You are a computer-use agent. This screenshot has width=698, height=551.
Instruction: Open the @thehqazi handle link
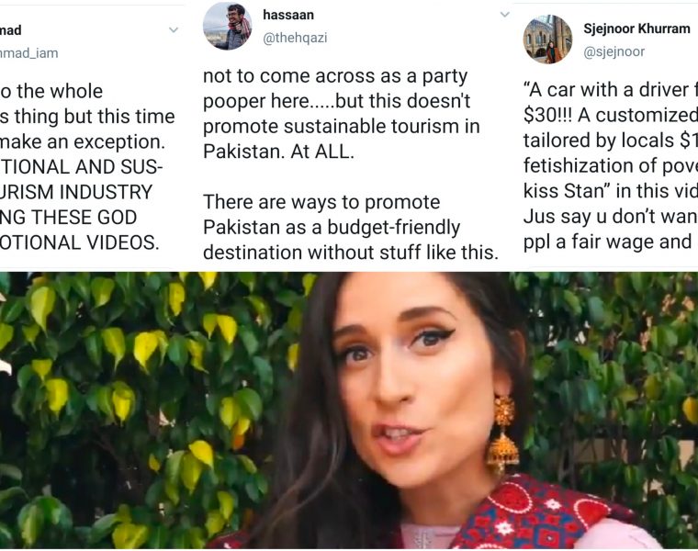[295, 38]
